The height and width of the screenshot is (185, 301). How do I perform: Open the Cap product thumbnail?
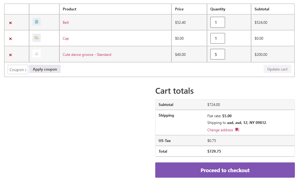[x=36, y=38]
